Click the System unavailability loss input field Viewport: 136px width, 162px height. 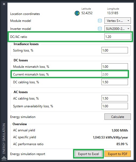click(x=115, y=106)
